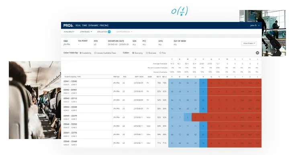Select Economy cabin radio button
The width and height of the screenshot is (290, 155).
point(133,53)
